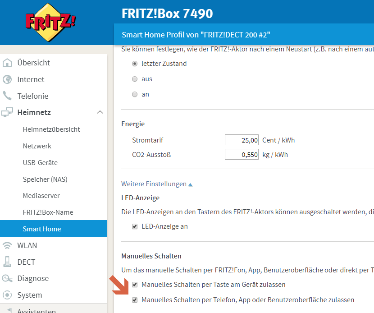Screen dimensions: 374x313
Task: Open Übersicht via its house icon
Action: 7,63
